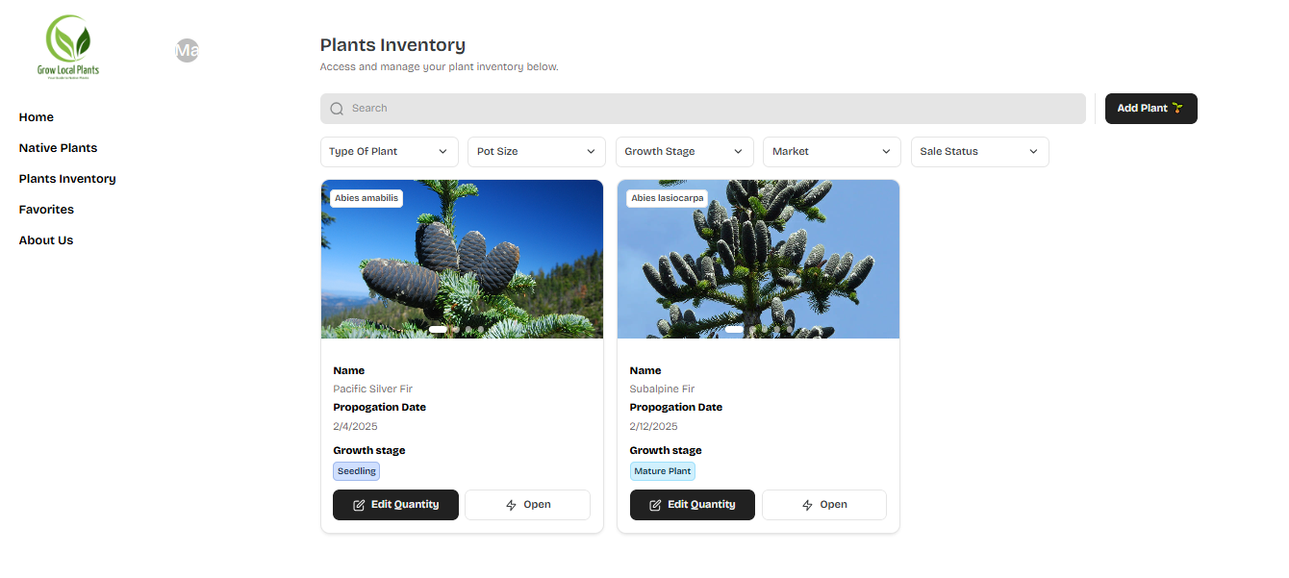The height and width of the screenshot is (578, 1289).
Task: Click the edit pencil icon on Subalpine Fir
Action: tap(656, 504)
